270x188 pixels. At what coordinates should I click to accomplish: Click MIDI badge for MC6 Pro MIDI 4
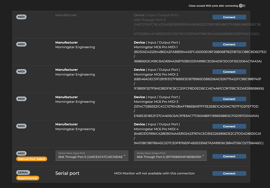tap(22, 126)
